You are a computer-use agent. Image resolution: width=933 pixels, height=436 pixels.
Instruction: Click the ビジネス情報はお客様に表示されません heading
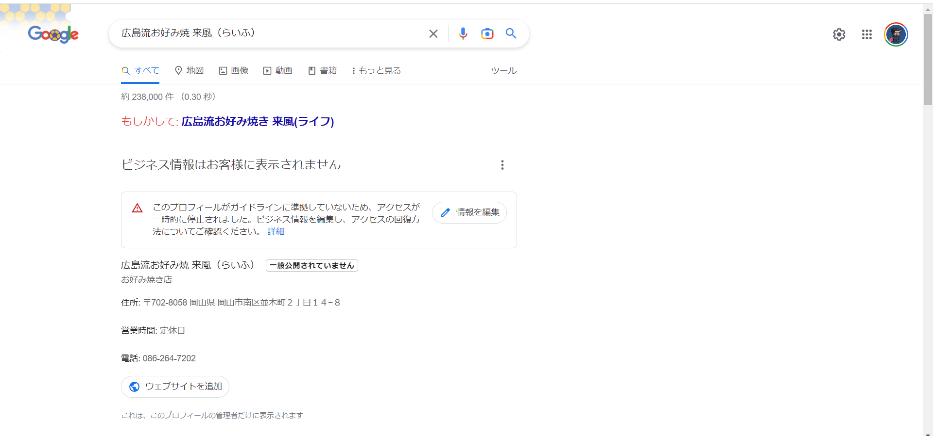(231, 165)
